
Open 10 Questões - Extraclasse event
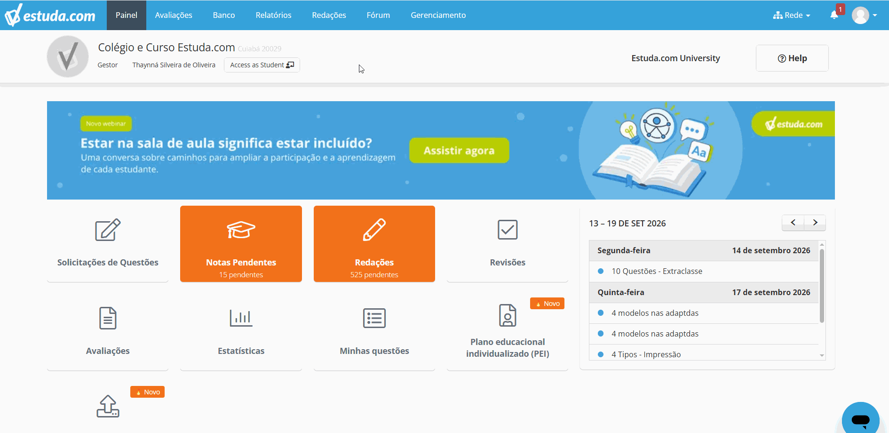coord(704,272)
